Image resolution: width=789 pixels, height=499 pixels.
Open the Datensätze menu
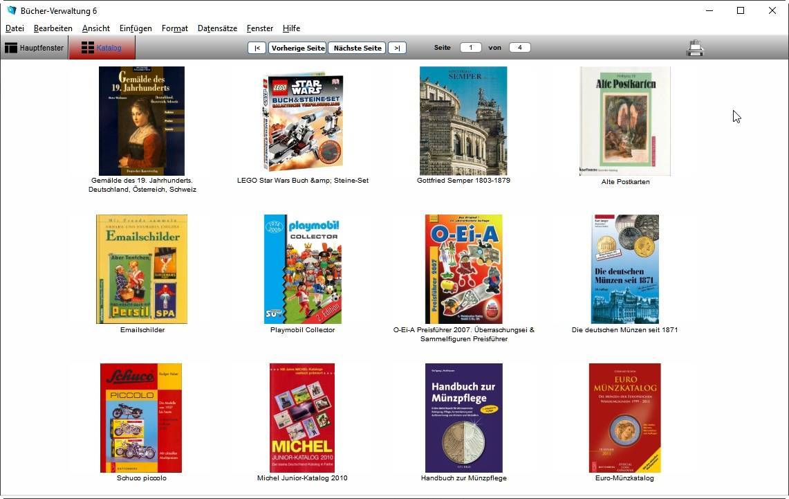pyautogui.click(x=217, y=28)
